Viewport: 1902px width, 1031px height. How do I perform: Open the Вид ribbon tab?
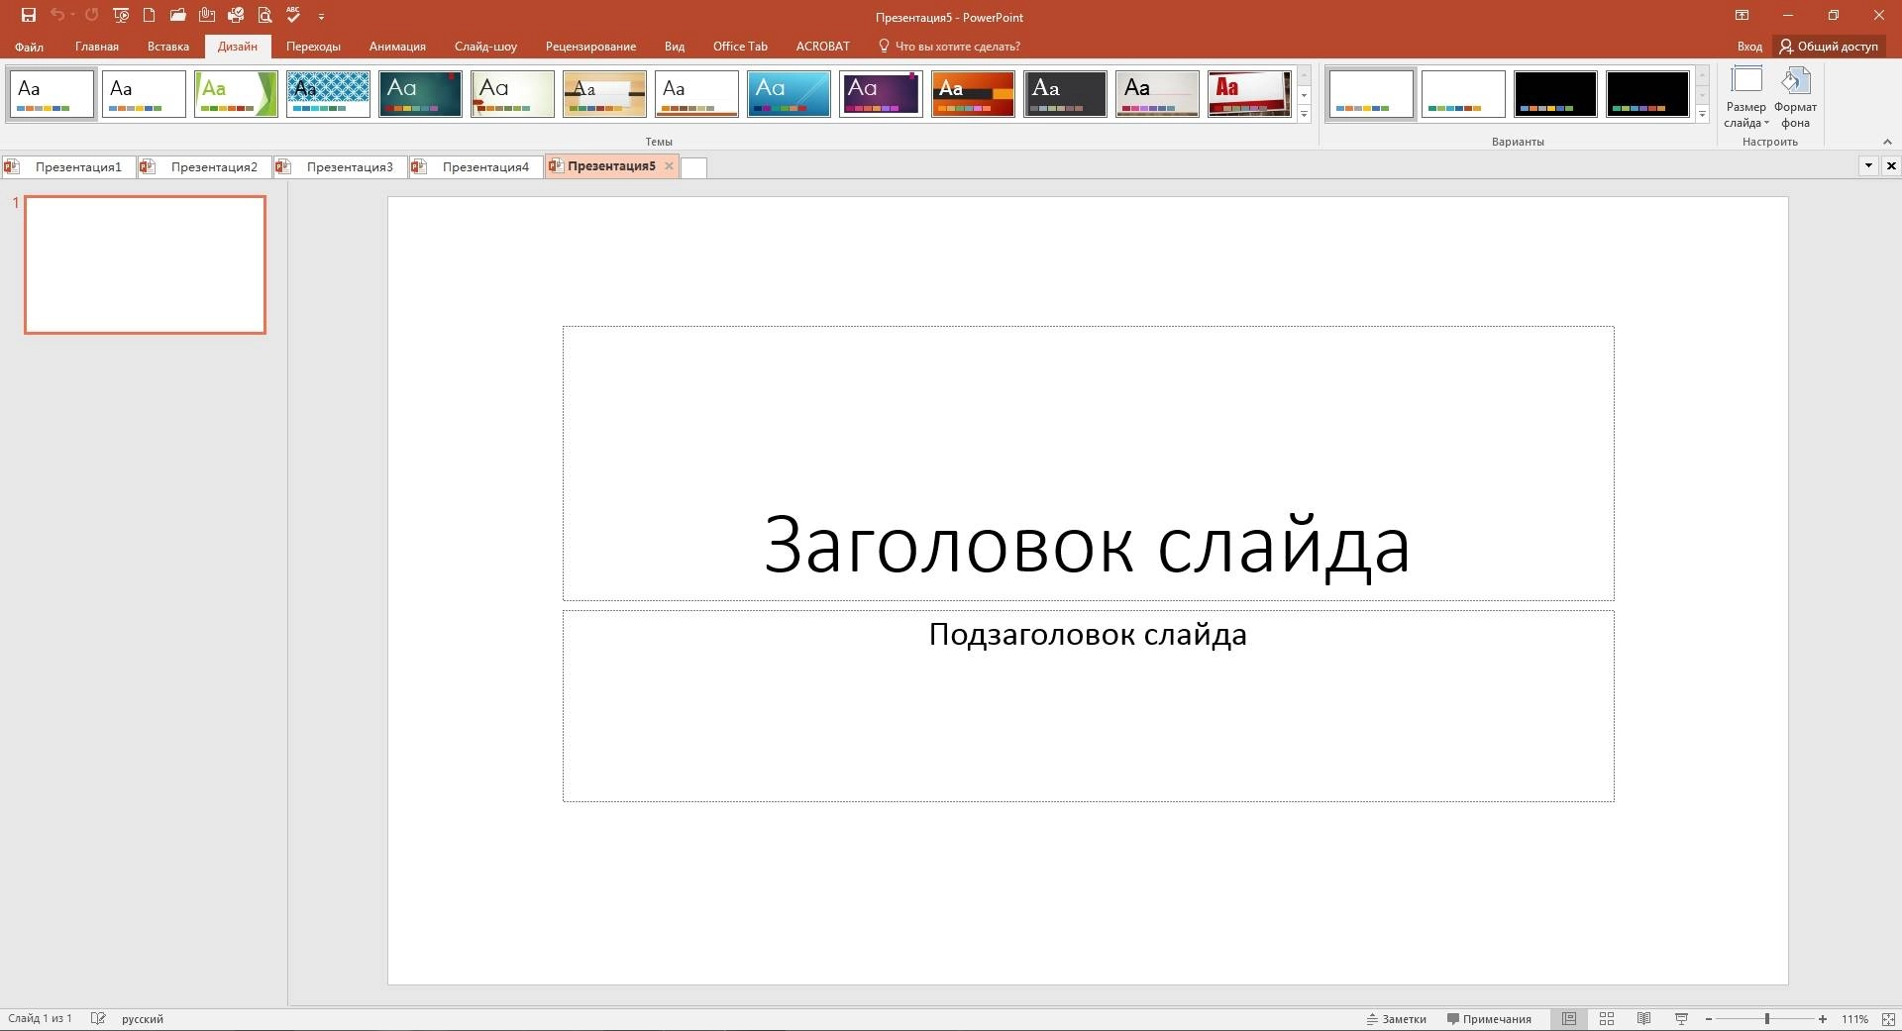coord(675,47)
